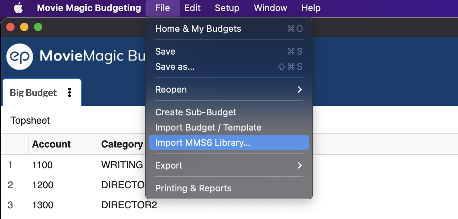This screenshot has width=458, height=219.
Task: Choose Home & My Budgets
Action: [229, 29]
